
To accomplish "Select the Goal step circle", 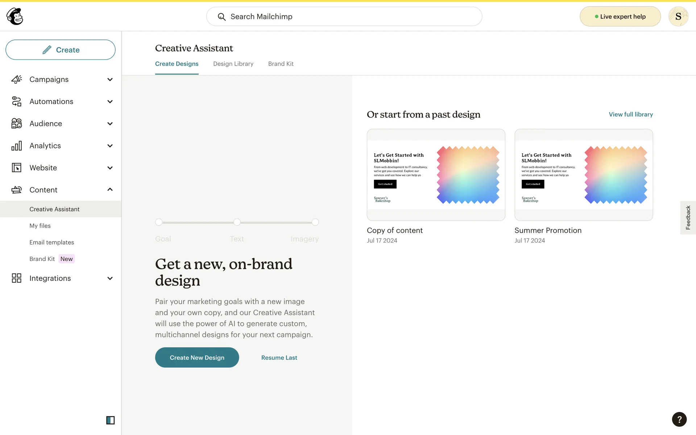I will coord(159,222).
